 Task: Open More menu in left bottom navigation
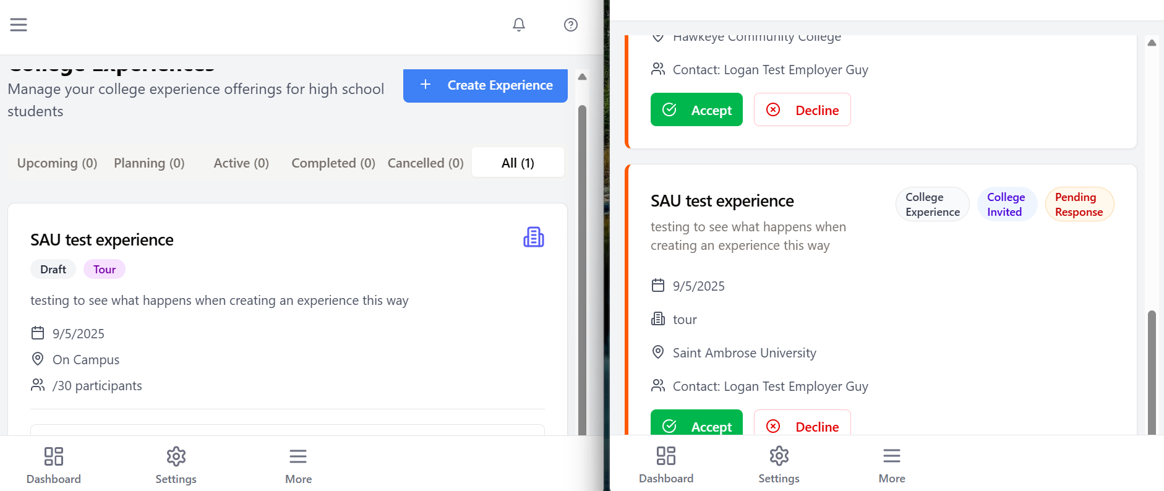[298, 465]
